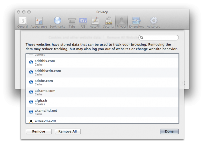Open the Tabs preferences pane

click(72, 23)
